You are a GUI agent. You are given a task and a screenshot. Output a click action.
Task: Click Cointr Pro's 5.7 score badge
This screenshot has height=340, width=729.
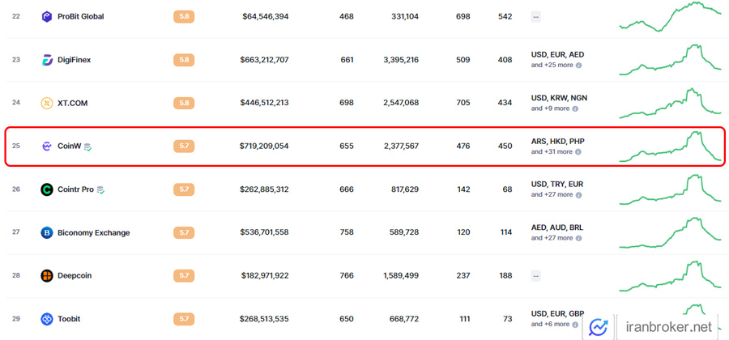point(184,189)
